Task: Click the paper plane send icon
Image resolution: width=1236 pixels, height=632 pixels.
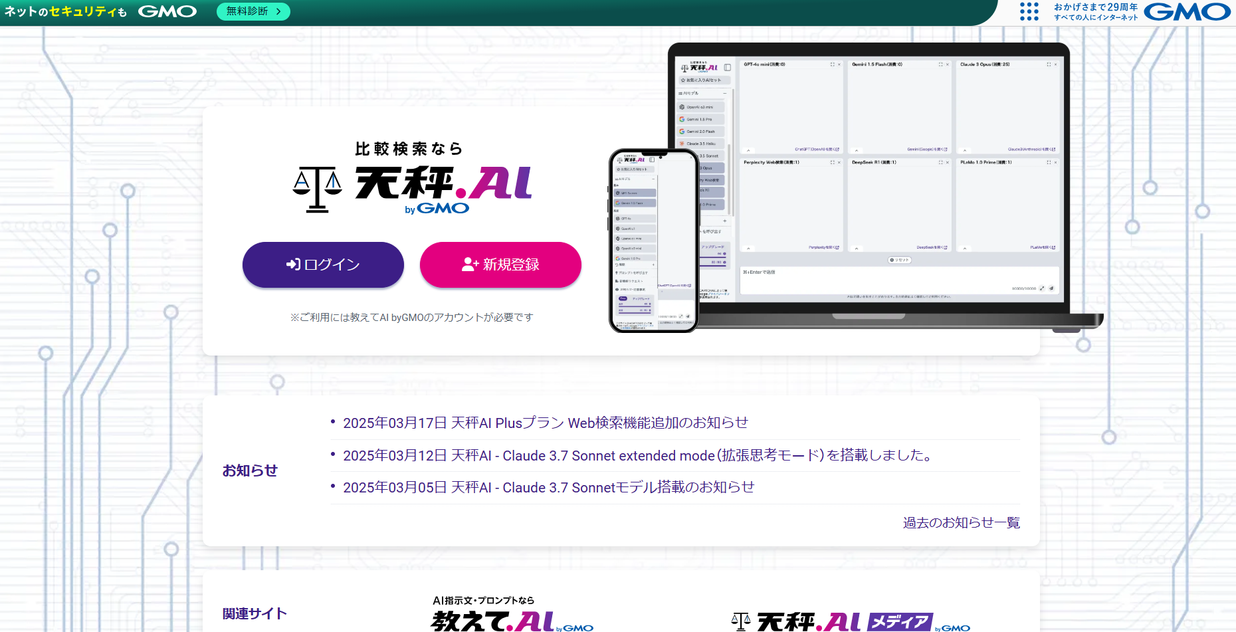Action: click(x=1052, y=288)
